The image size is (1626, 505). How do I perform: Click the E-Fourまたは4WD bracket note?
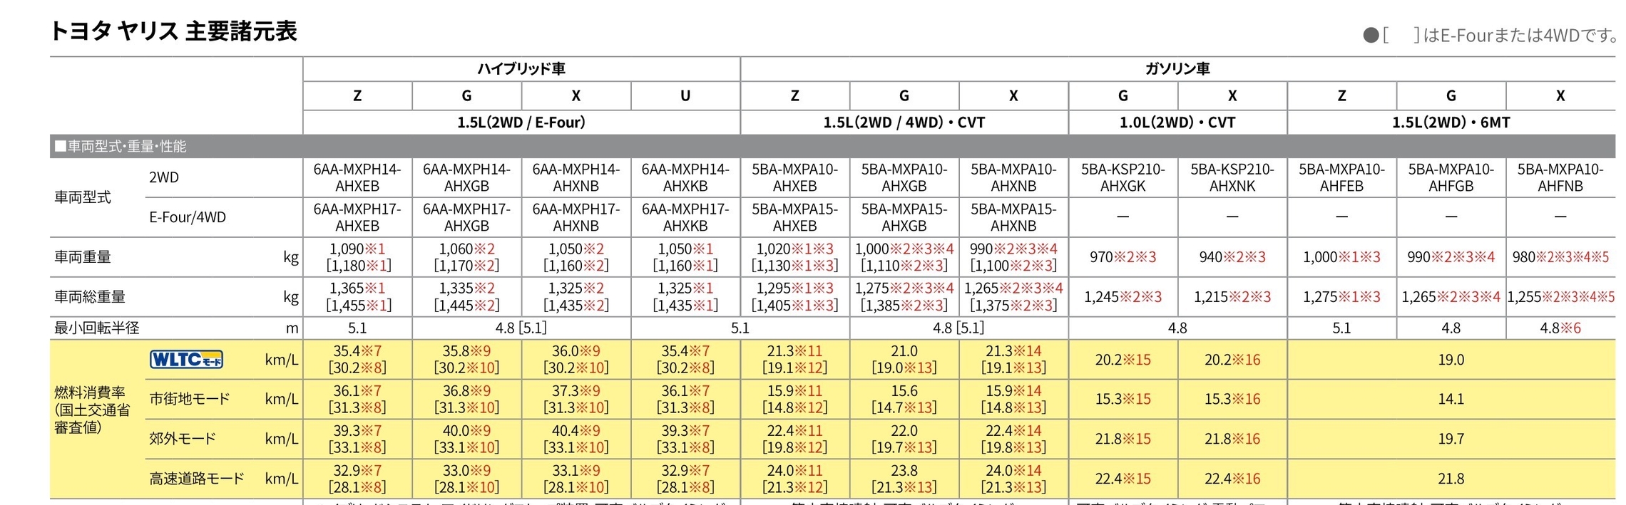coord(1491,35)
